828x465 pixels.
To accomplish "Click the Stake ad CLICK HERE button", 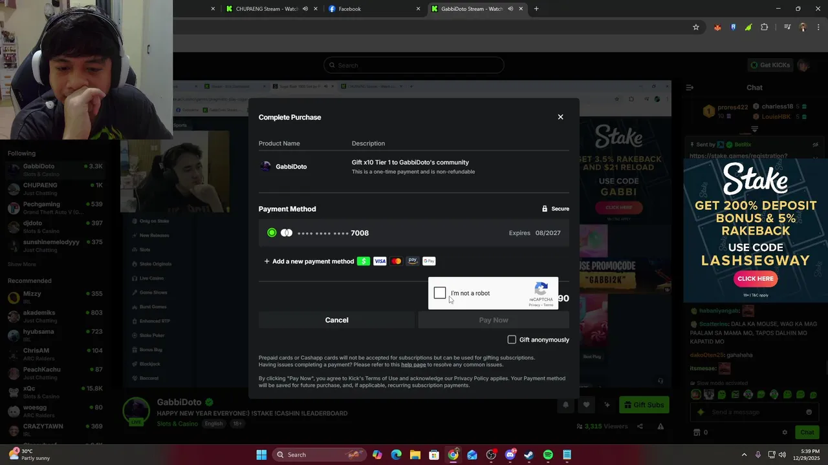I will [756, 278].
